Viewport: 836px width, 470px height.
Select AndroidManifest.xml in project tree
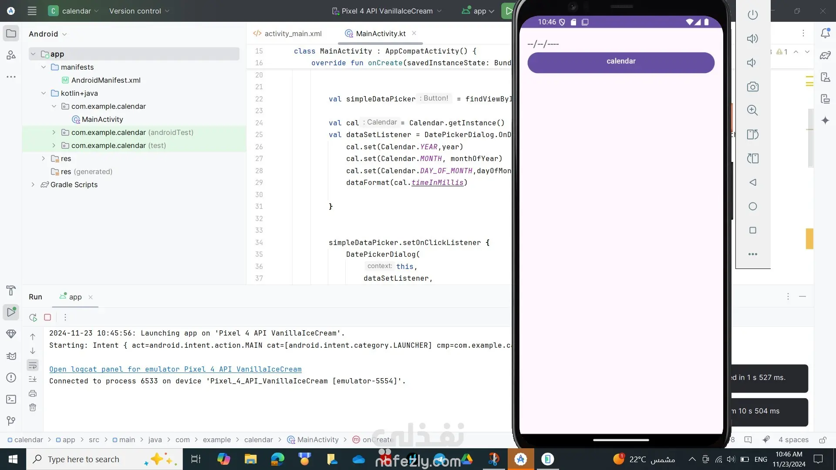click(x=105, y=80)
